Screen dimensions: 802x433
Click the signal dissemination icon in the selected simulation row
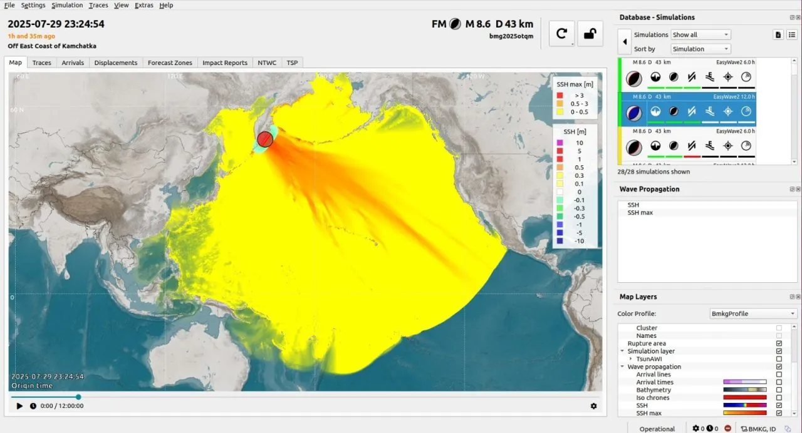tap(746, 110)
